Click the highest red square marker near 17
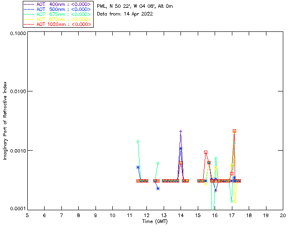 (235, 131)
